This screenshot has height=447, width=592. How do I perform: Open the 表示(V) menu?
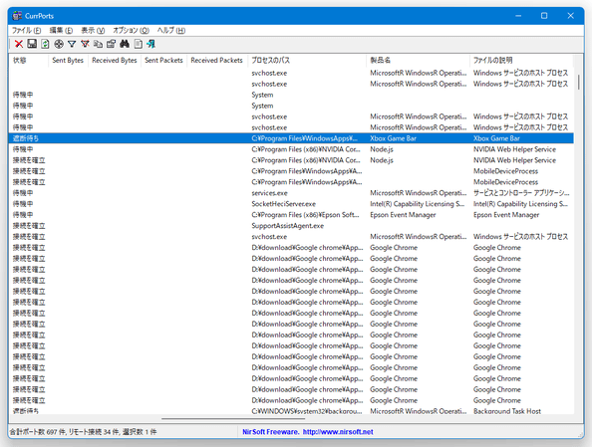[x=93, y=30]
